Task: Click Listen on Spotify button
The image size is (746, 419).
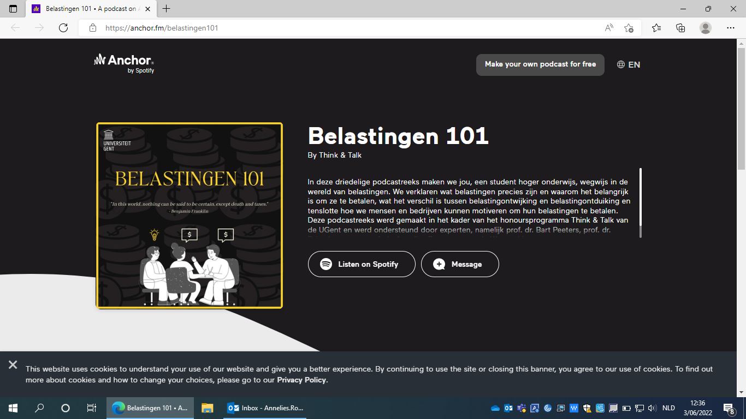Action: pos(362,264)
